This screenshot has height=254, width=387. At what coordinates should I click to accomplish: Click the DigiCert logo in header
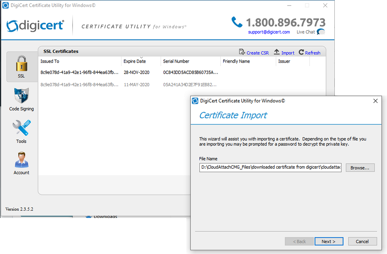tap(35, 26)
